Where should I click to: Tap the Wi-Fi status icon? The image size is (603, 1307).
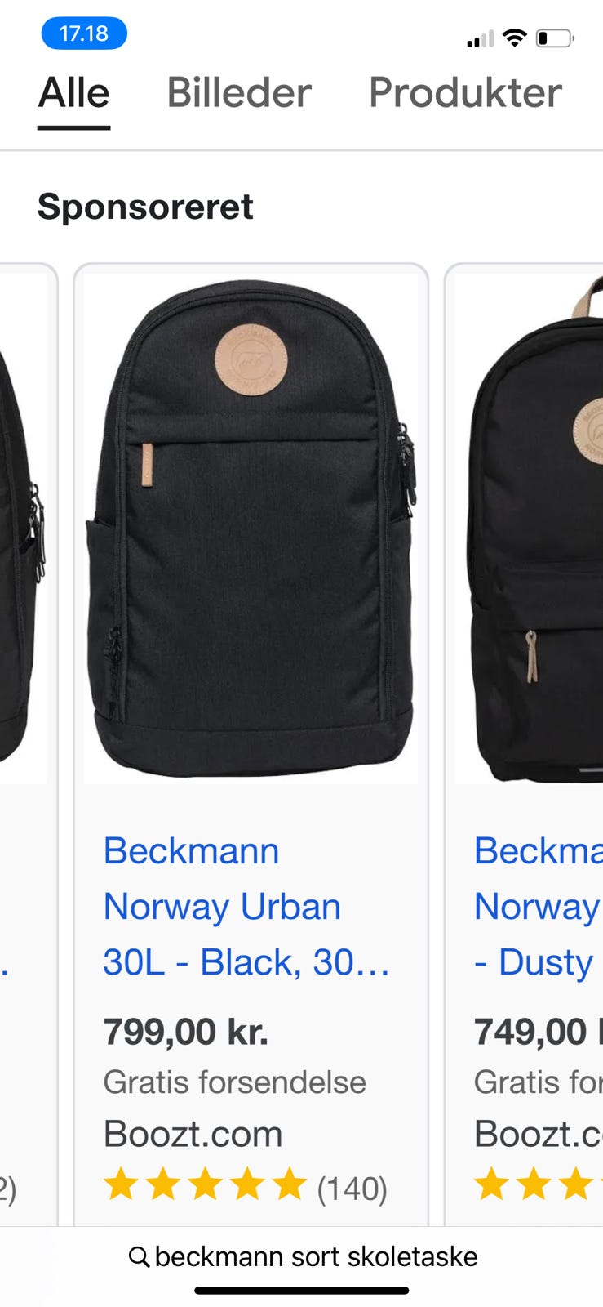pyautogui.click(x=514, y=38)
